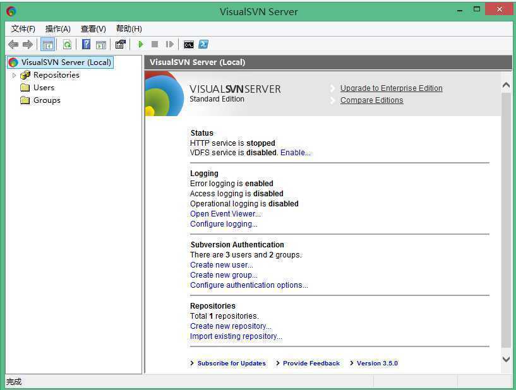Open the 文件(F) menu

pyautogui.click(x=23, y=29)
